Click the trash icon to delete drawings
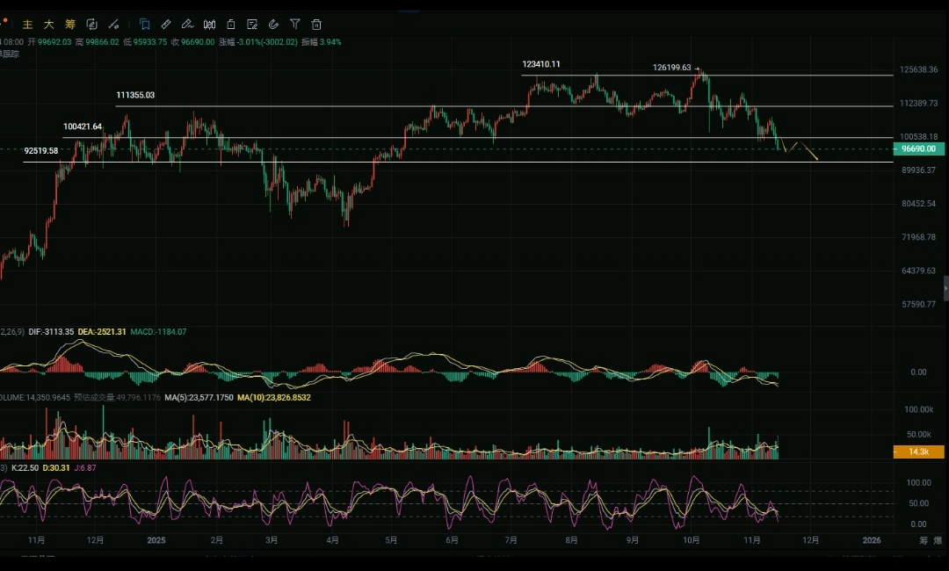This screenshot has height=571, width=949. point(316,25)
